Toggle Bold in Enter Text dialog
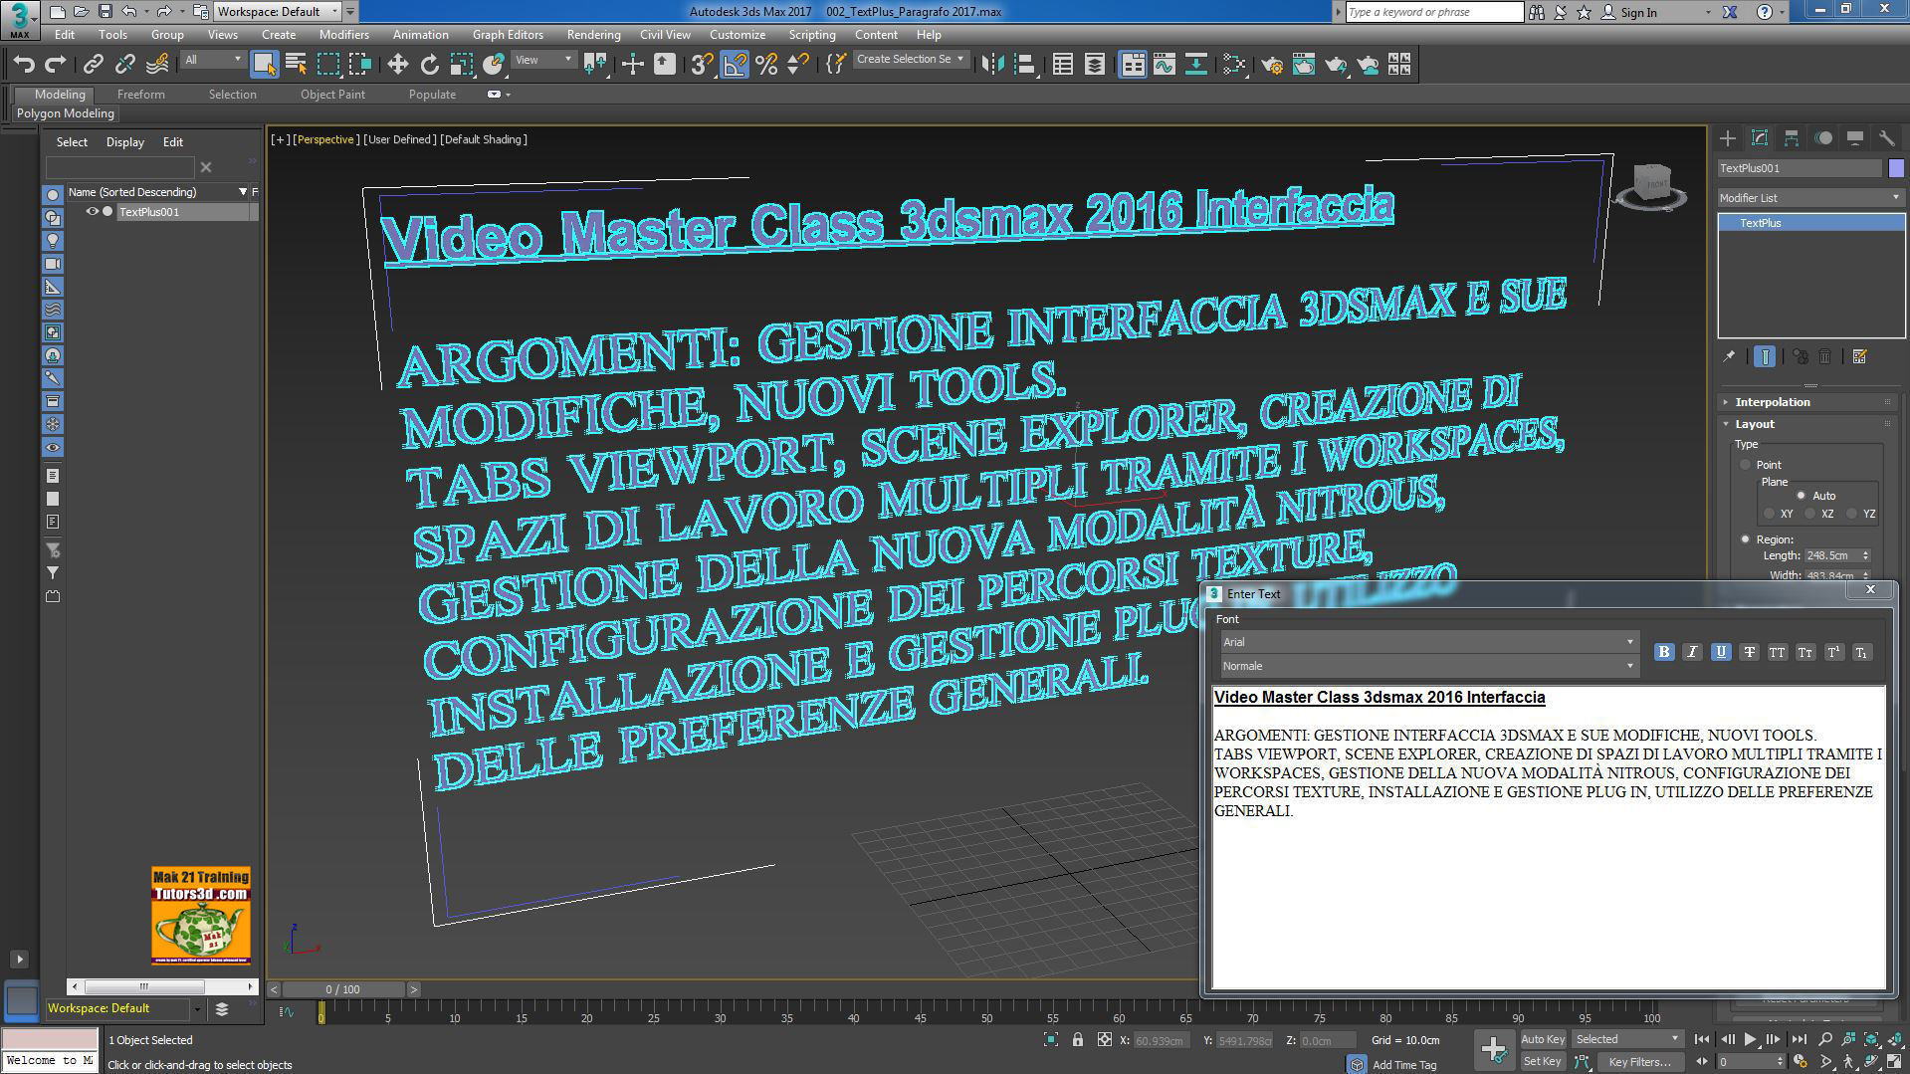1910x1074 pixels. [1664, 652]
